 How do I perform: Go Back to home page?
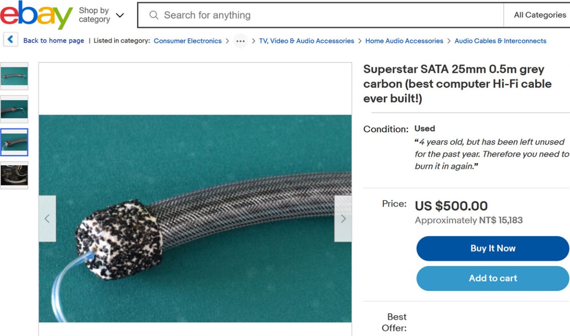(x=54, y=41)
